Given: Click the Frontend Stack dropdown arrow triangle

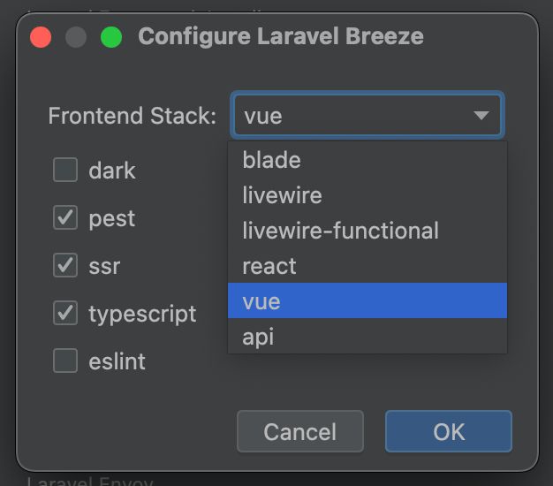Looking at the screenshot, I should 481,116.
